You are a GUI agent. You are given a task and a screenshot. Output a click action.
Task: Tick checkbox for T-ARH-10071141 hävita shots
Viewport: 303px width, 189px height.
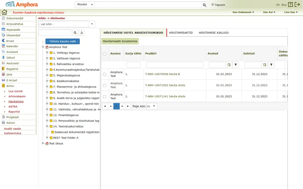pos(105,96)
